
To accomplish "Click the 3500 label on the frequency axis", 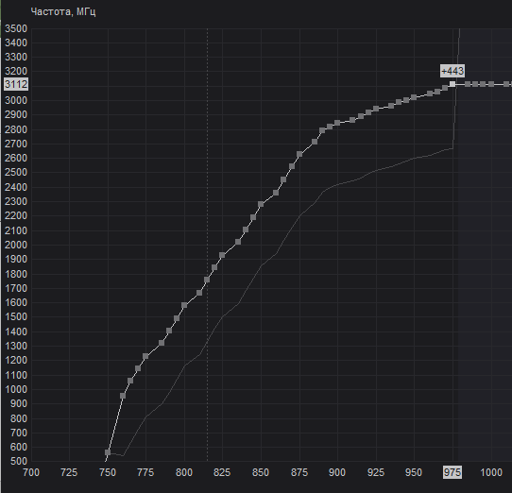I will (x=16, y=28).
